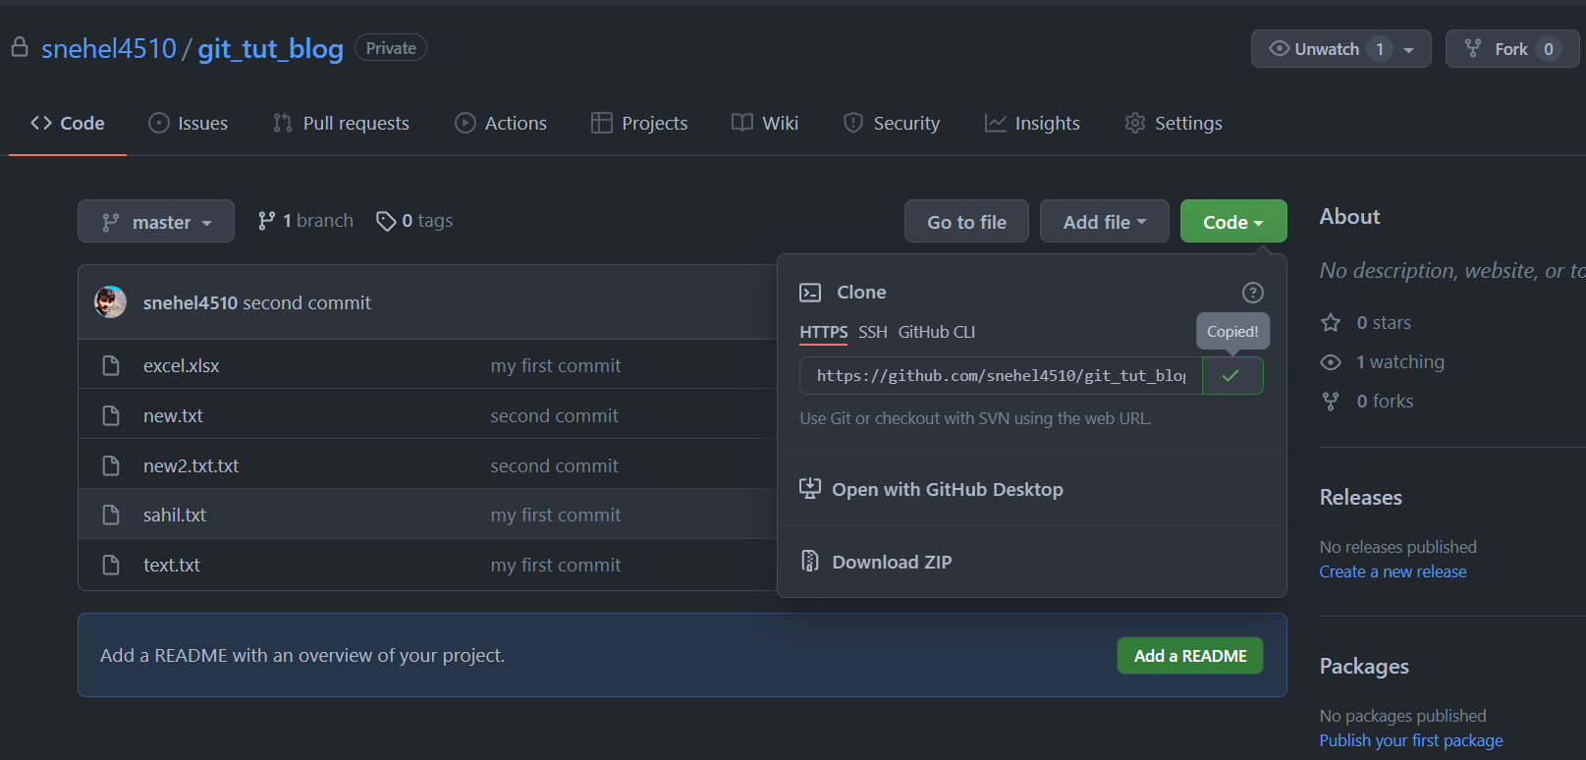Click the file icon next to text.txt

click(111, 565)
